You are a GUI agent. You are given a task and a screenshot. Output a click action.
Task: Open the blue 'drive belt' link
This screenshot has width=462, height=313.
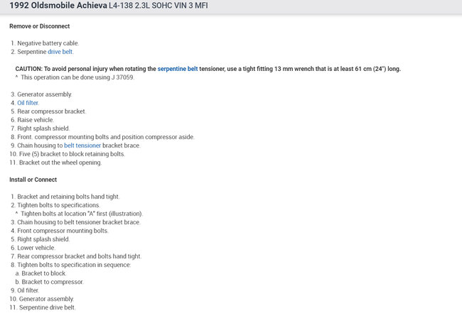[60, 52]
